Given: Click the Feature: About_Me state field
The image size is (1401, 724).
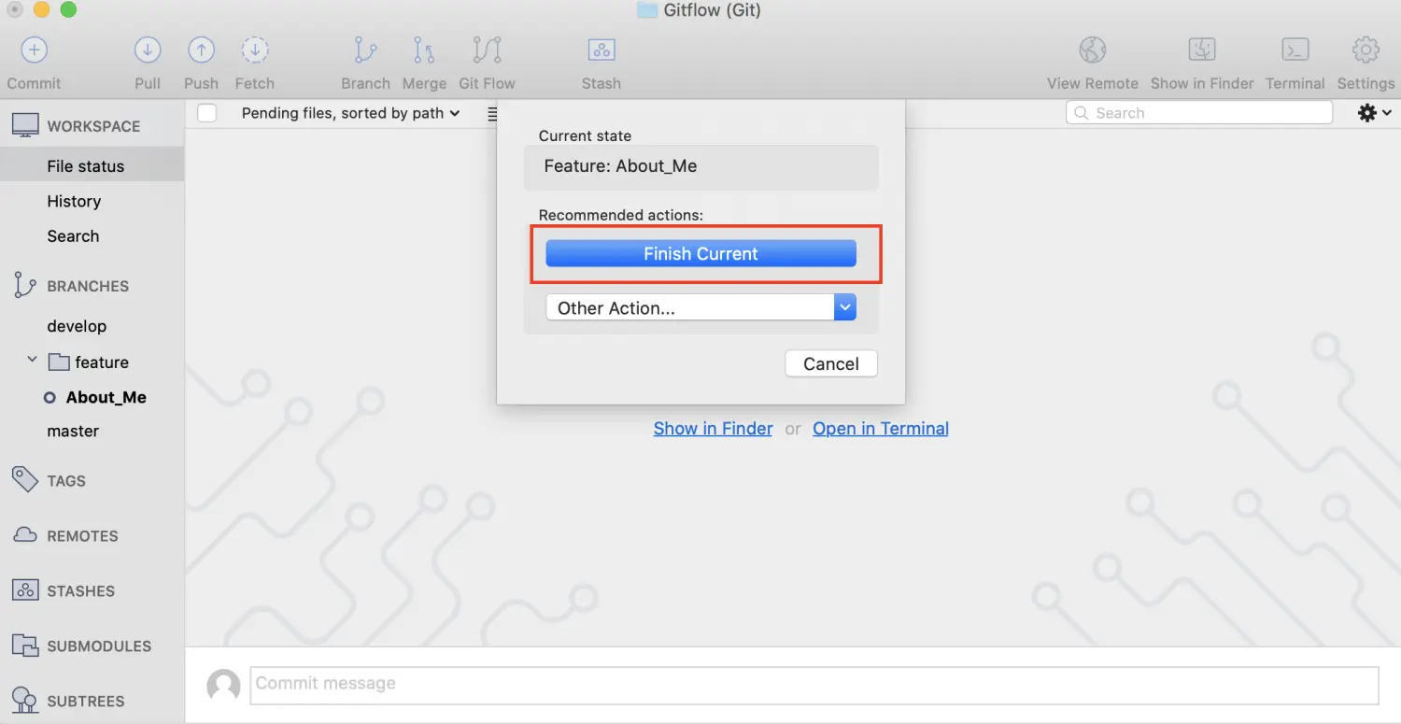Looking at the screenshot, I should 700,166.
